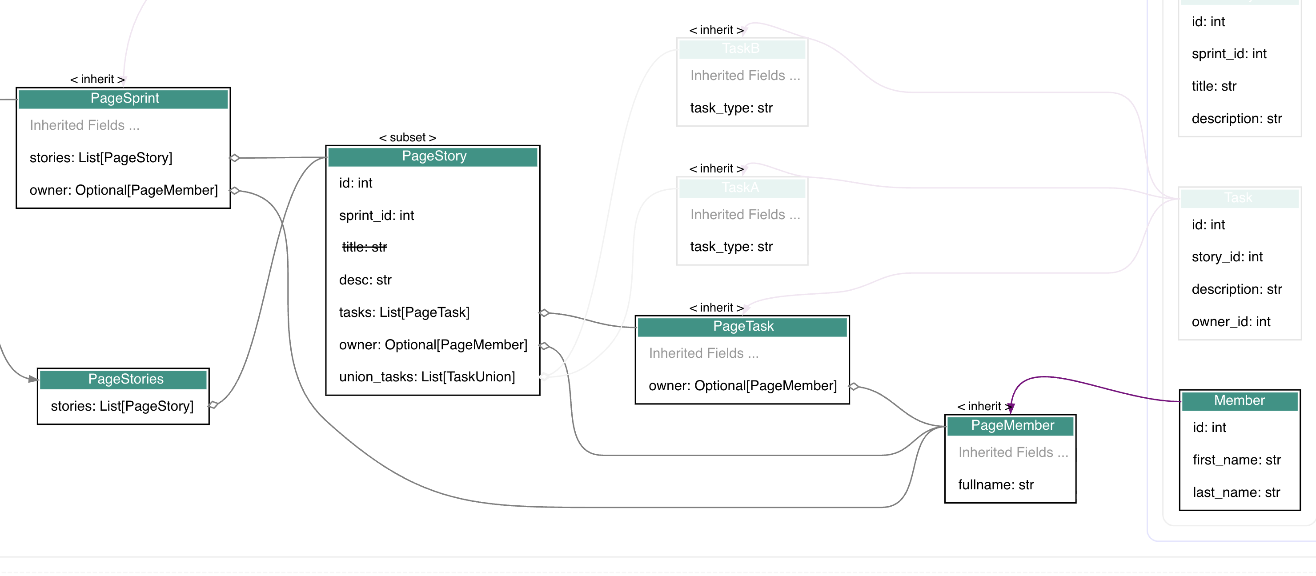Viewport: 1316px width, 576px height.
Task: Expand Inherited Fields in PageSprint
Action: click(x=84, y=125)
